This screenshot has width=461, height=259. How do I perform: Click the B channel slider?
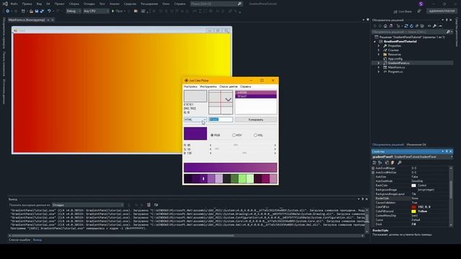(243, 153)
